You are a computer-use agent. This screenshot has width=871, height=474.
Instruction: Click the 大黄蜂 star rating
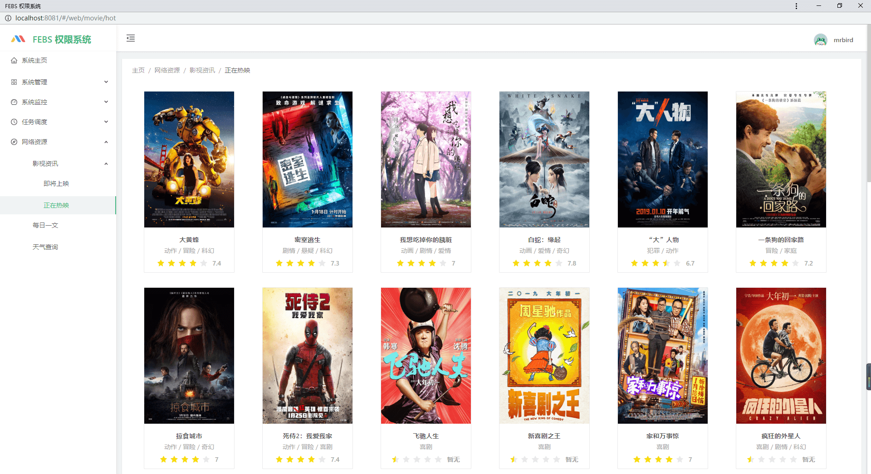[x=182, y=263]
